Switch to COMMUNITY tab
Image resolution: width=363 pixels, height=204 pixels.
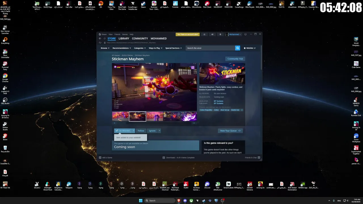tap(140, 39)
